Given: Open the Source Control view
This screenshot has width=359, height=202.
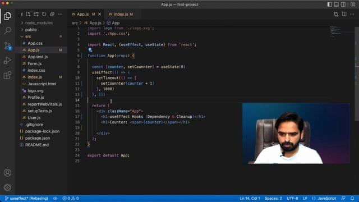Looking at the screenshot, I should [x=7, y=46].
